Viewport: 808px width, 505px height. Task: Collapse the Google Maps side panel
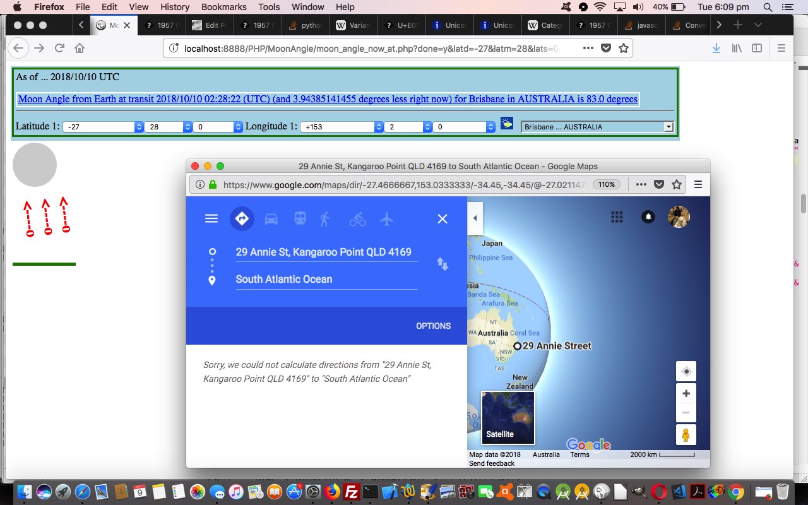[x=475, y=218]
